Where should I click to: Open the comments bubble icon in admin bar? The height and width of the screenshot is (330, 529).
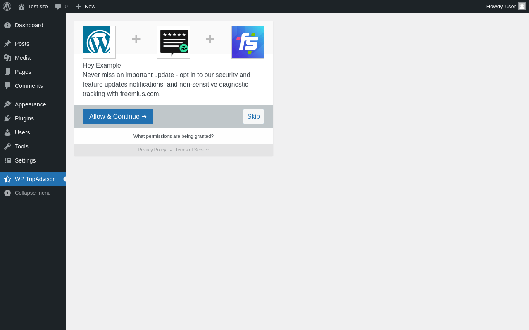click(58, 7)
